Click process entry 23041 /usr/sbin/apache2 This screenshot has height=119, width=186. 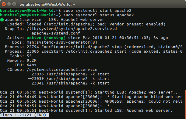(70, 83)
